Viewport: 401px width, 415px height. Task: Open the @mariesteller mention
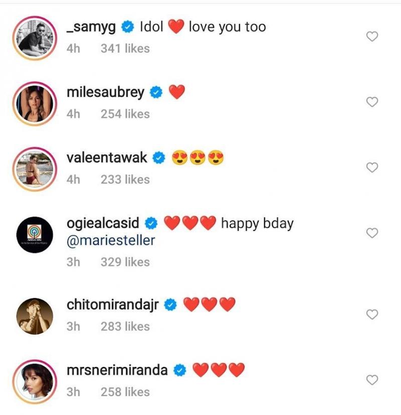(111, 240)
